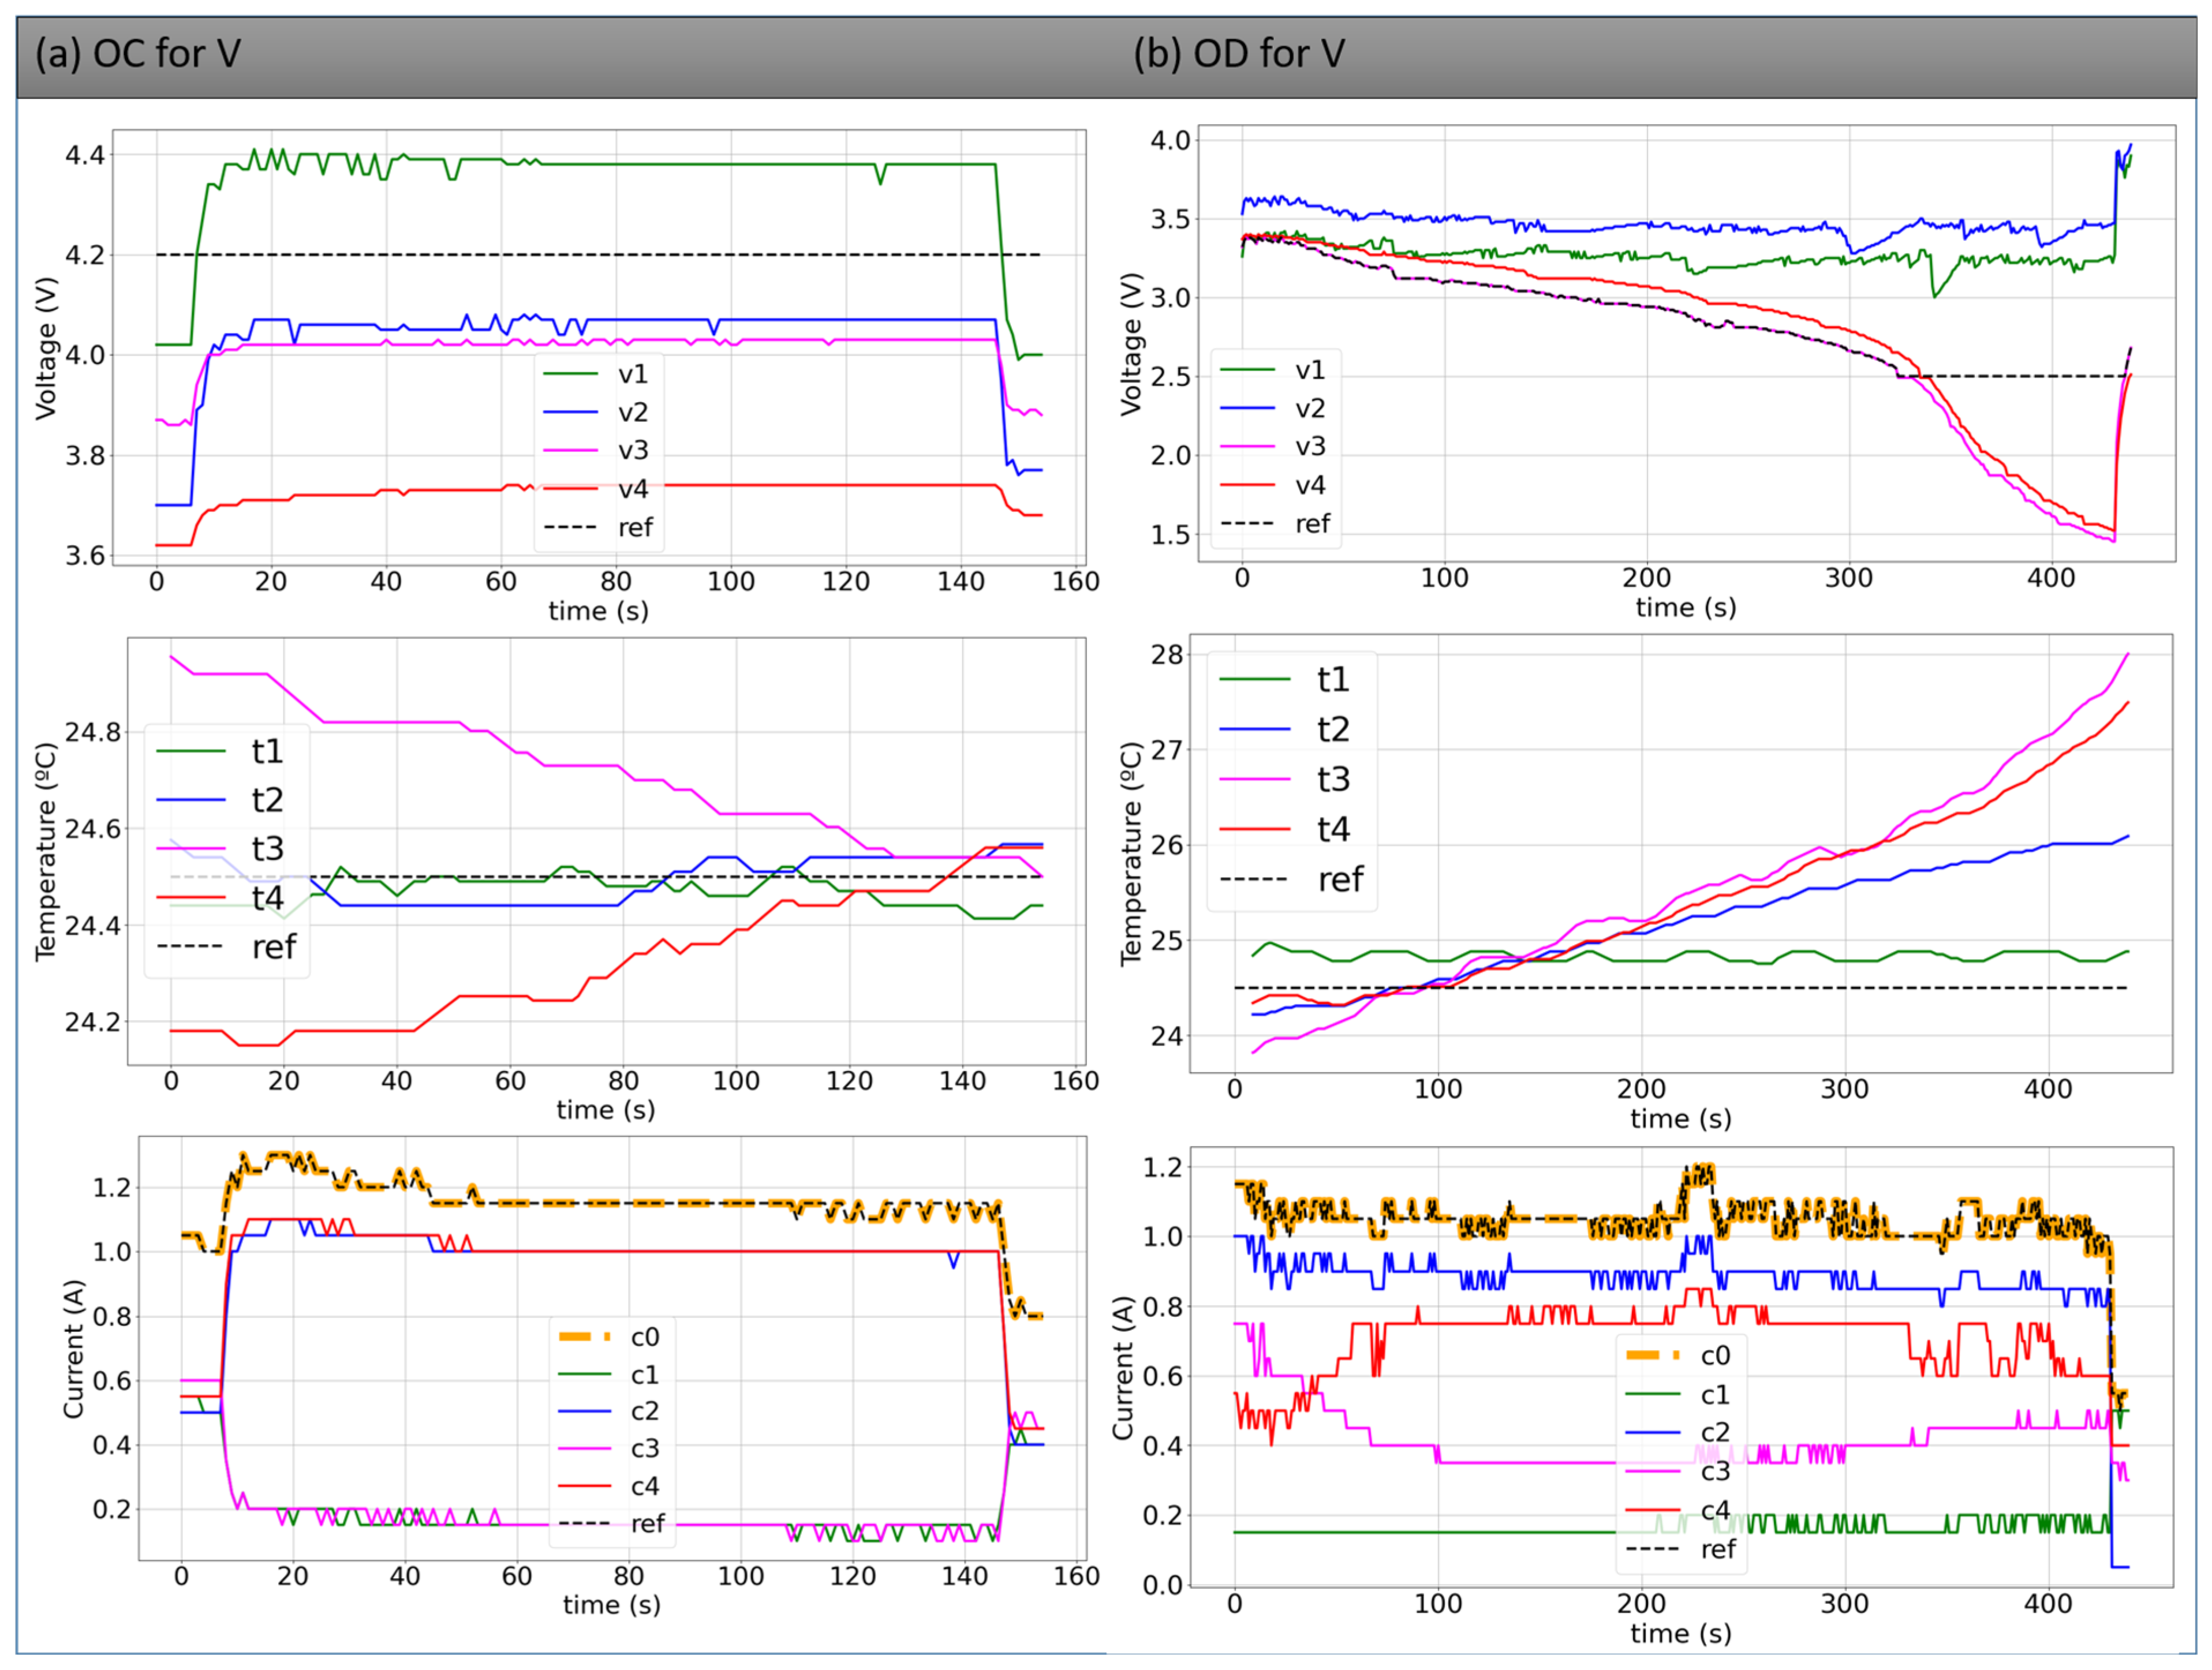The width and height of the screenshot is (2212, 1670).
Task: Click c1 legend entry in OD current plot
Action: [1678, 1394]
